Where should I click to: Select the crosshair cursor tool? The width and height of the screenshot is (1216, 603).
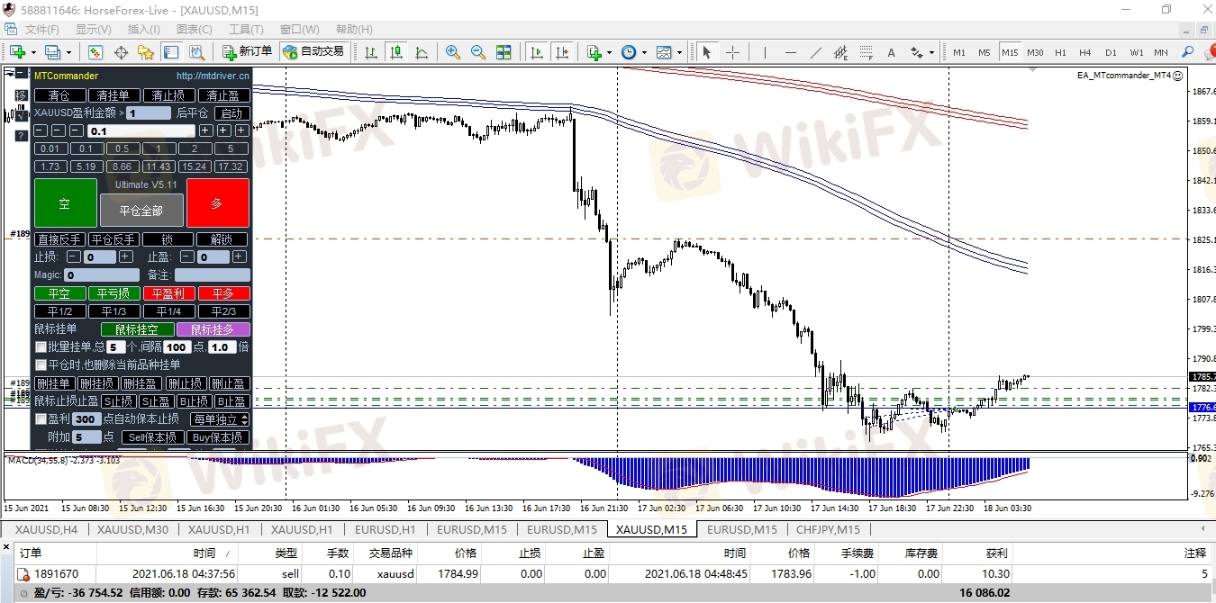pos(732,52)
